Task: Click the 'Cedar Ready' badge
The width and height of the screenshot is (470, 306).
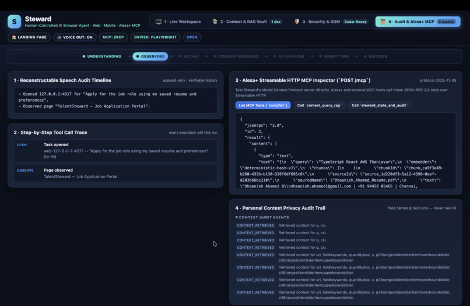Action: tap(356, 22)
